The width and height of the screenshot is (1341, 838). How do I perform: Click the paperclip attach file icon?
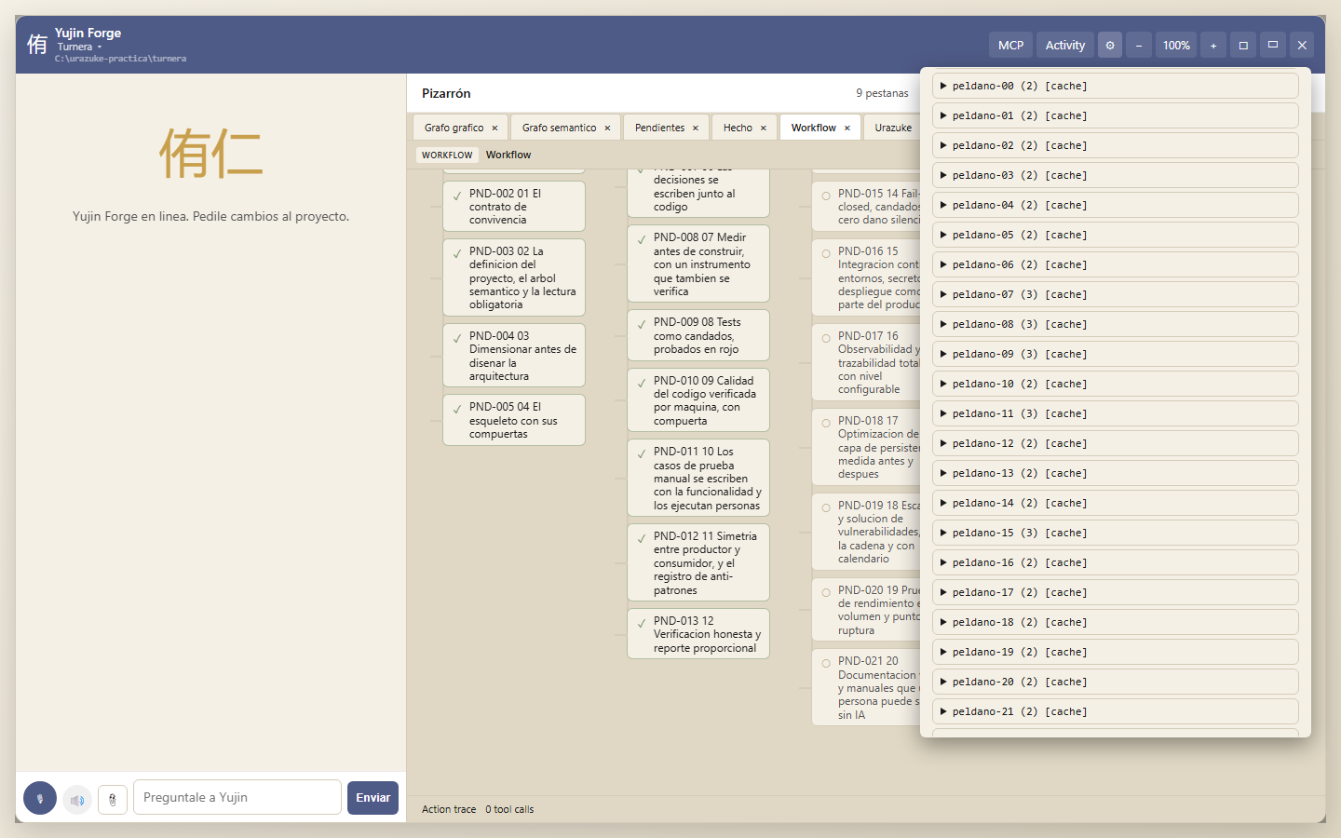click(113, 799)
